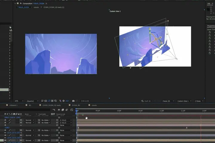Viewport: 215px width, 143px height.
Task: Open the Custom View 1 dropdown
Action: tap(184, 101)
